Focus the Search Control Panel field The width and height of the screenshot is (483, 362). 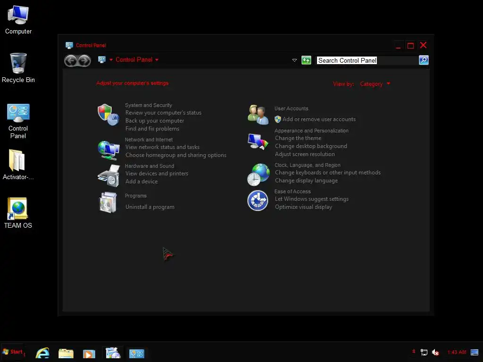coord(367,60)
